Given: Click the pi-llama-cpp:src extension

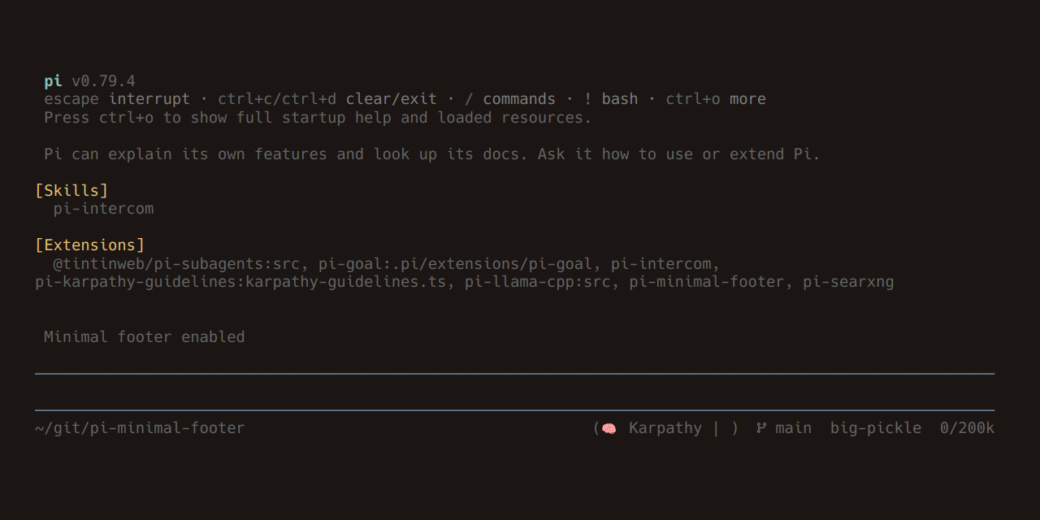Looking at the screenshot, I should point(538,283).
